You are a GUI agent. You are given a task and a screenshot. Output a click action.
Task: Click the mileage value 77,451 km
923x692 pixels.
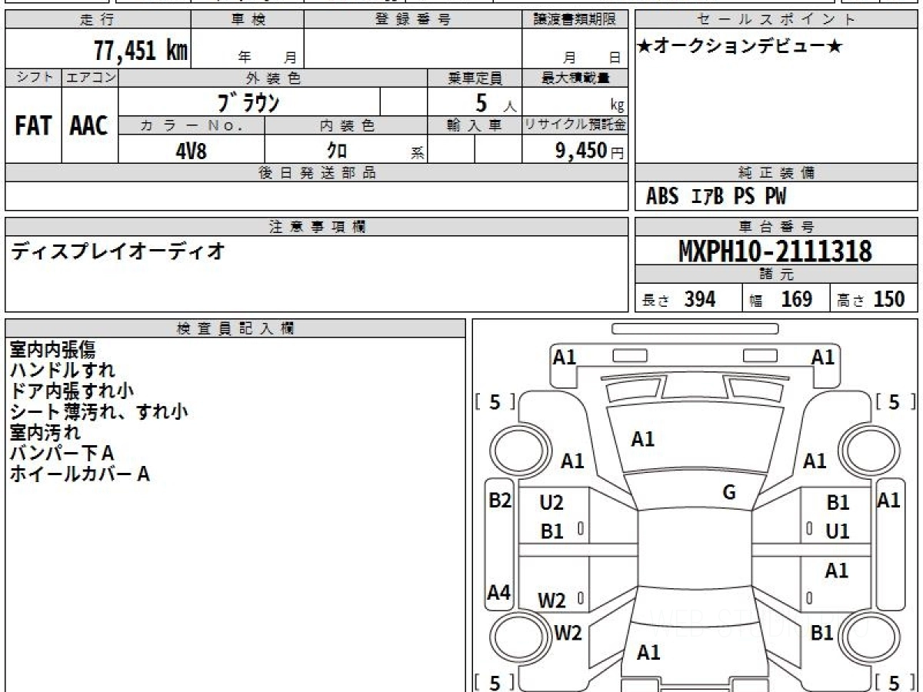click(x=141, y=50)
